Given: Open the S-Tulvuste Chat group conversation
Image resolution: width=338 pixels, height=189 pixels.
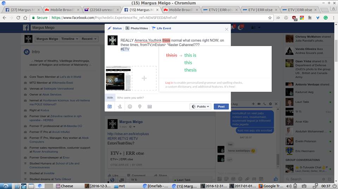Looking at the screenshot, I should coord(309,169).
